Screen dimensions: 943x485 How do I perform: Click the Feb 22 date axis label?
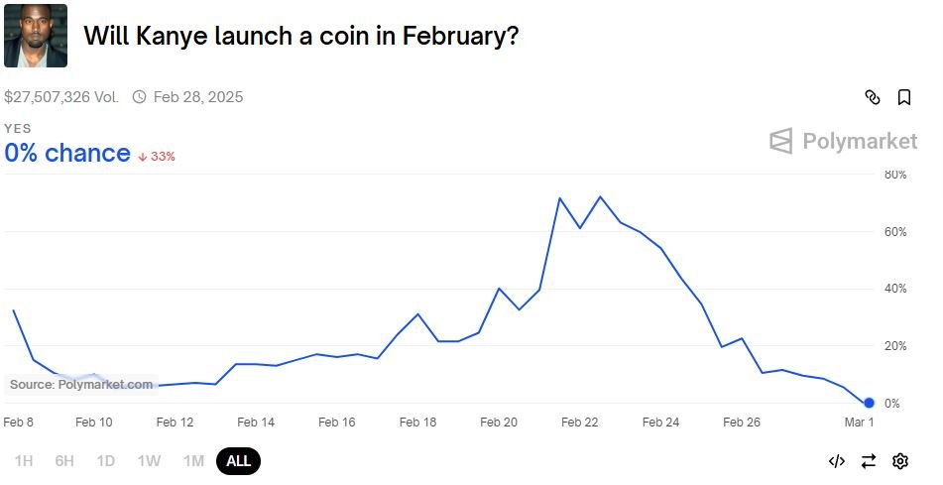580,423
